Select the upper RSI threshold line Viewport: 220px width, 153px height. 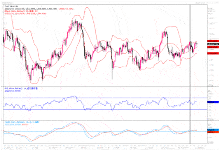coord(105,98)
